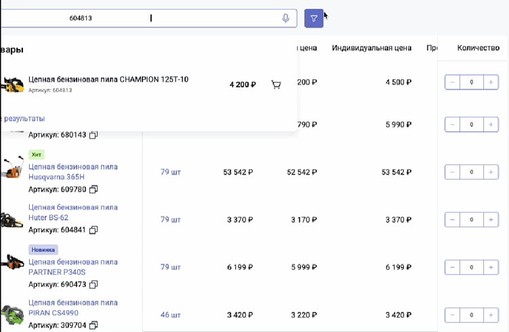Copy article number 604841 icon
The image size is (509, 332).
point(94,230)
